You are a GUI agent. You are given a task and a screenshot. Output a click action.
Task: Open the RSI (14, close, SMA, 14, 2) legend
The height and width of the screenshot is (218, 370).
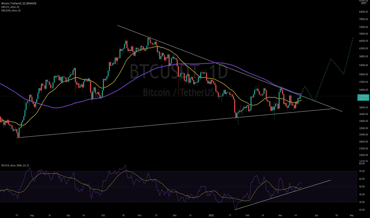pos(15,165)
